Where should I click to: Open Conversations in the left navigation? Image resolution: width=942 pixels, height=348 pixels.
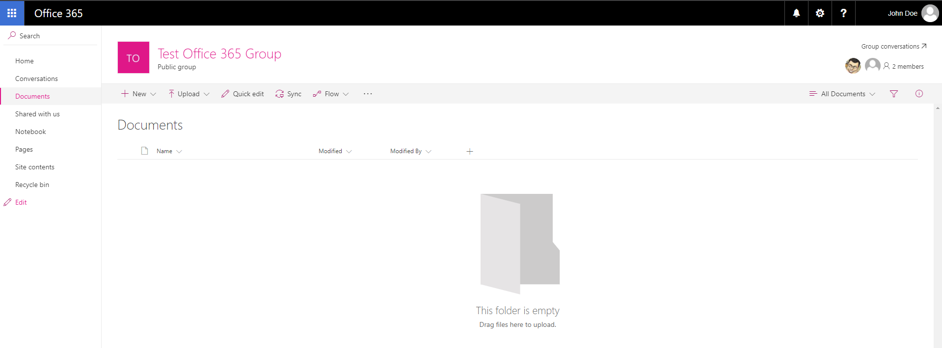tap(36, 79)
